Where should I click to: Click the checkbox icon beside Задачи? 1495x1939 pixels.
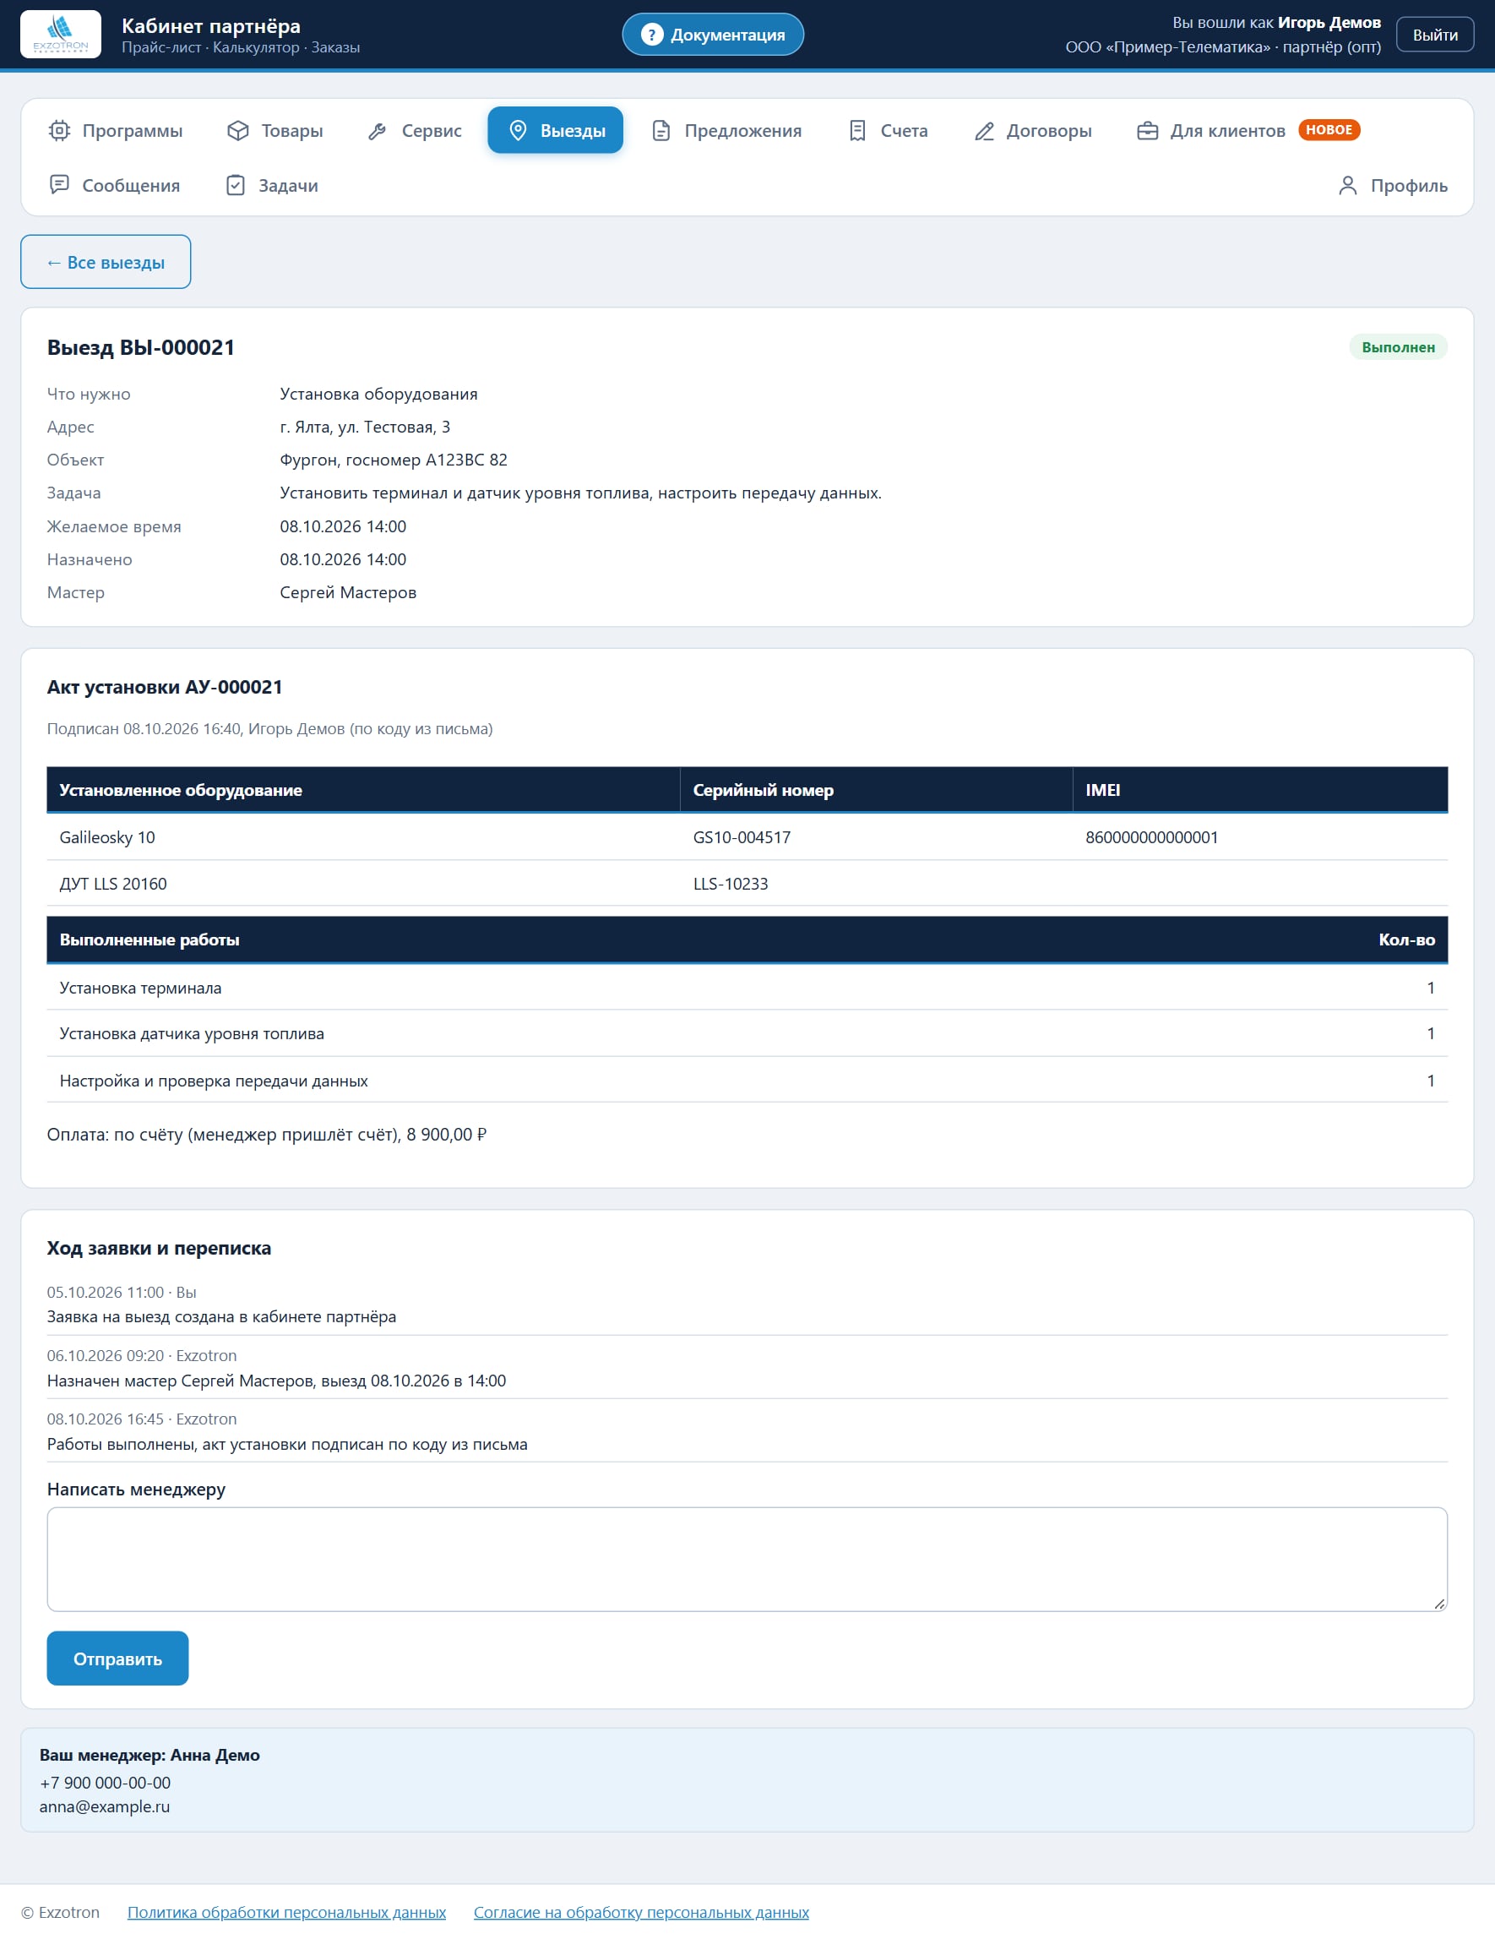click(x=236, y=185)
